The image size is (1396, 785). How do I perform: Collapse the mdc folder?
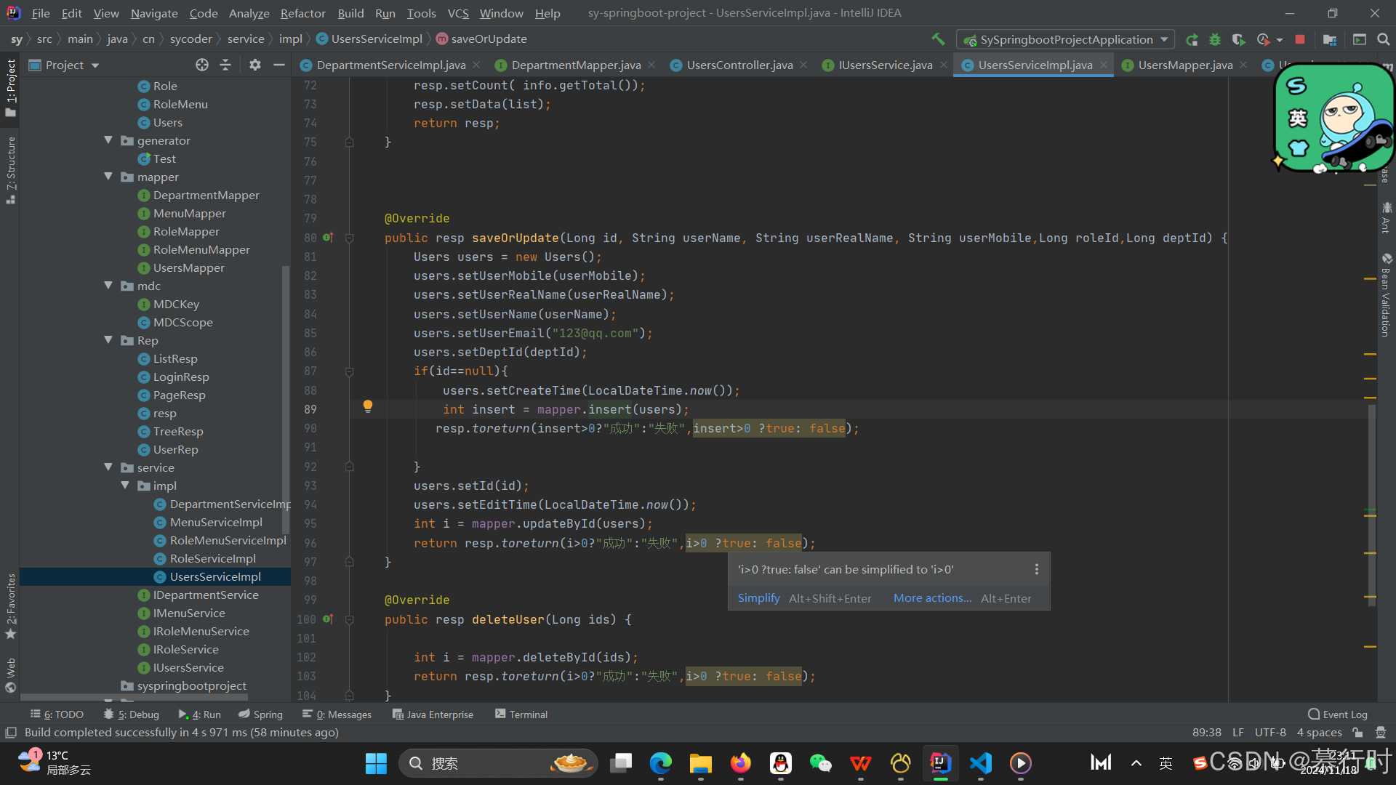(108, 286)
